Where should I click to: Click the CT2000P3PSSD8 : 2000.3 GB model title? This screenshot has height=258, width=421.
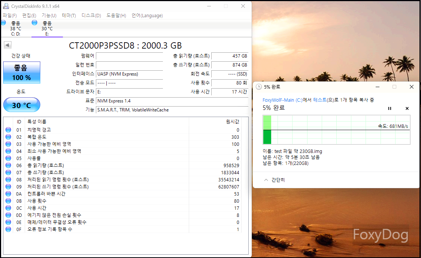click(125, 46)
